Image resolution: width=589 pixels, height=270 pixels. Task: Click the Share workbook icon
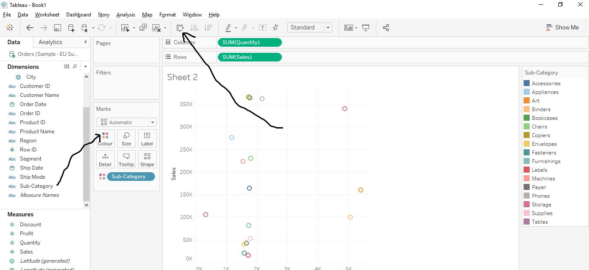point(386,28)
